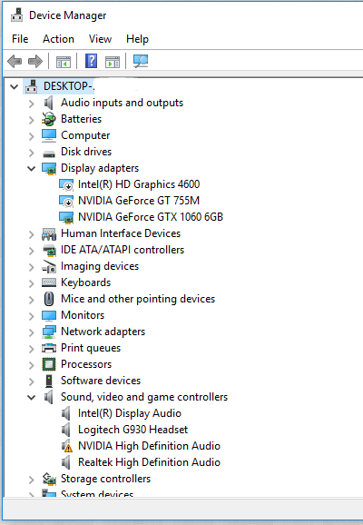Click the Disk drives icon
The width and height of the screenshot is (363, 525).
[x=49, y=154]
